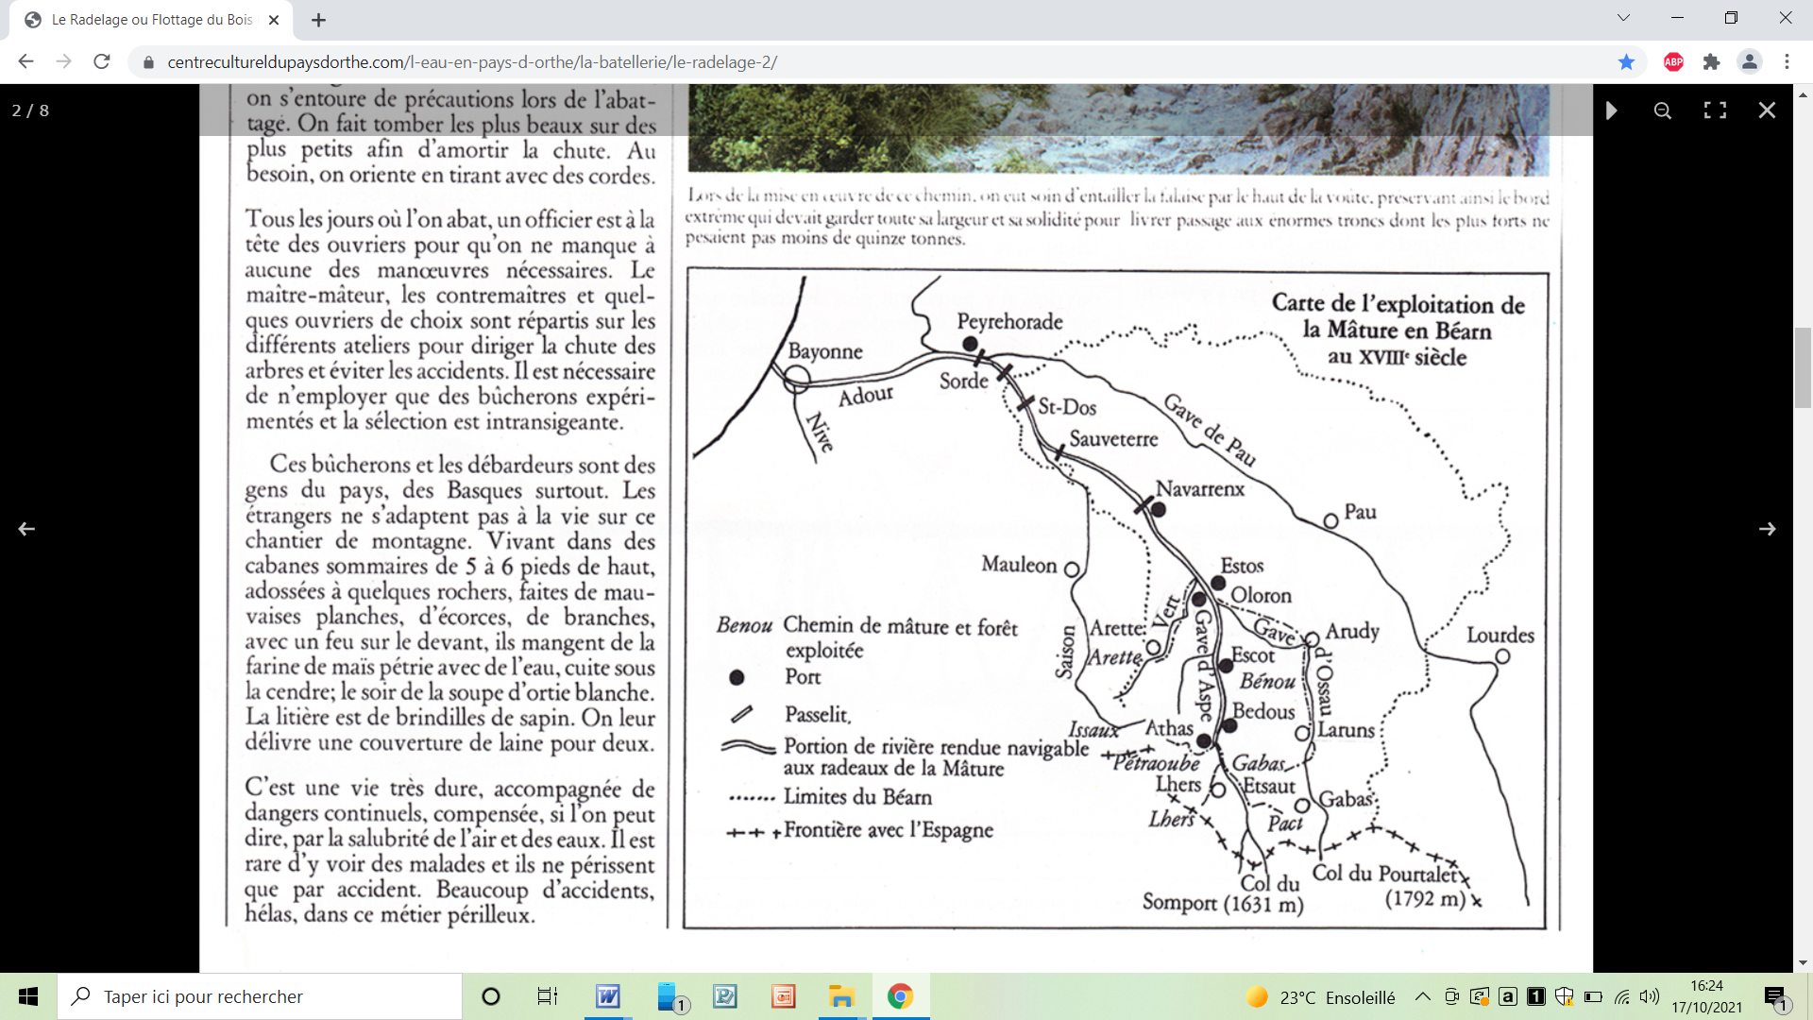The height and width of the screenshot is (1020, 1813).
Task: Open the browser extensions puzzle icon
Action: click(x=1711, y=62)
